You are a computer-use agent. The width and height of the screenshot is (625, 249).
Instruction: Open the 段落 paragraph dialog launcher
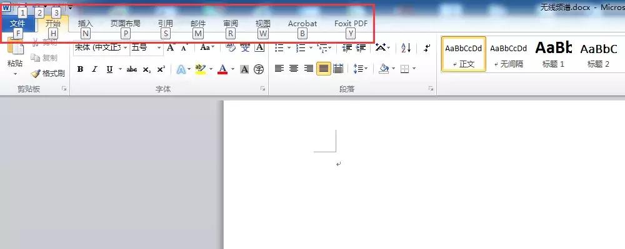click(431, 89)
